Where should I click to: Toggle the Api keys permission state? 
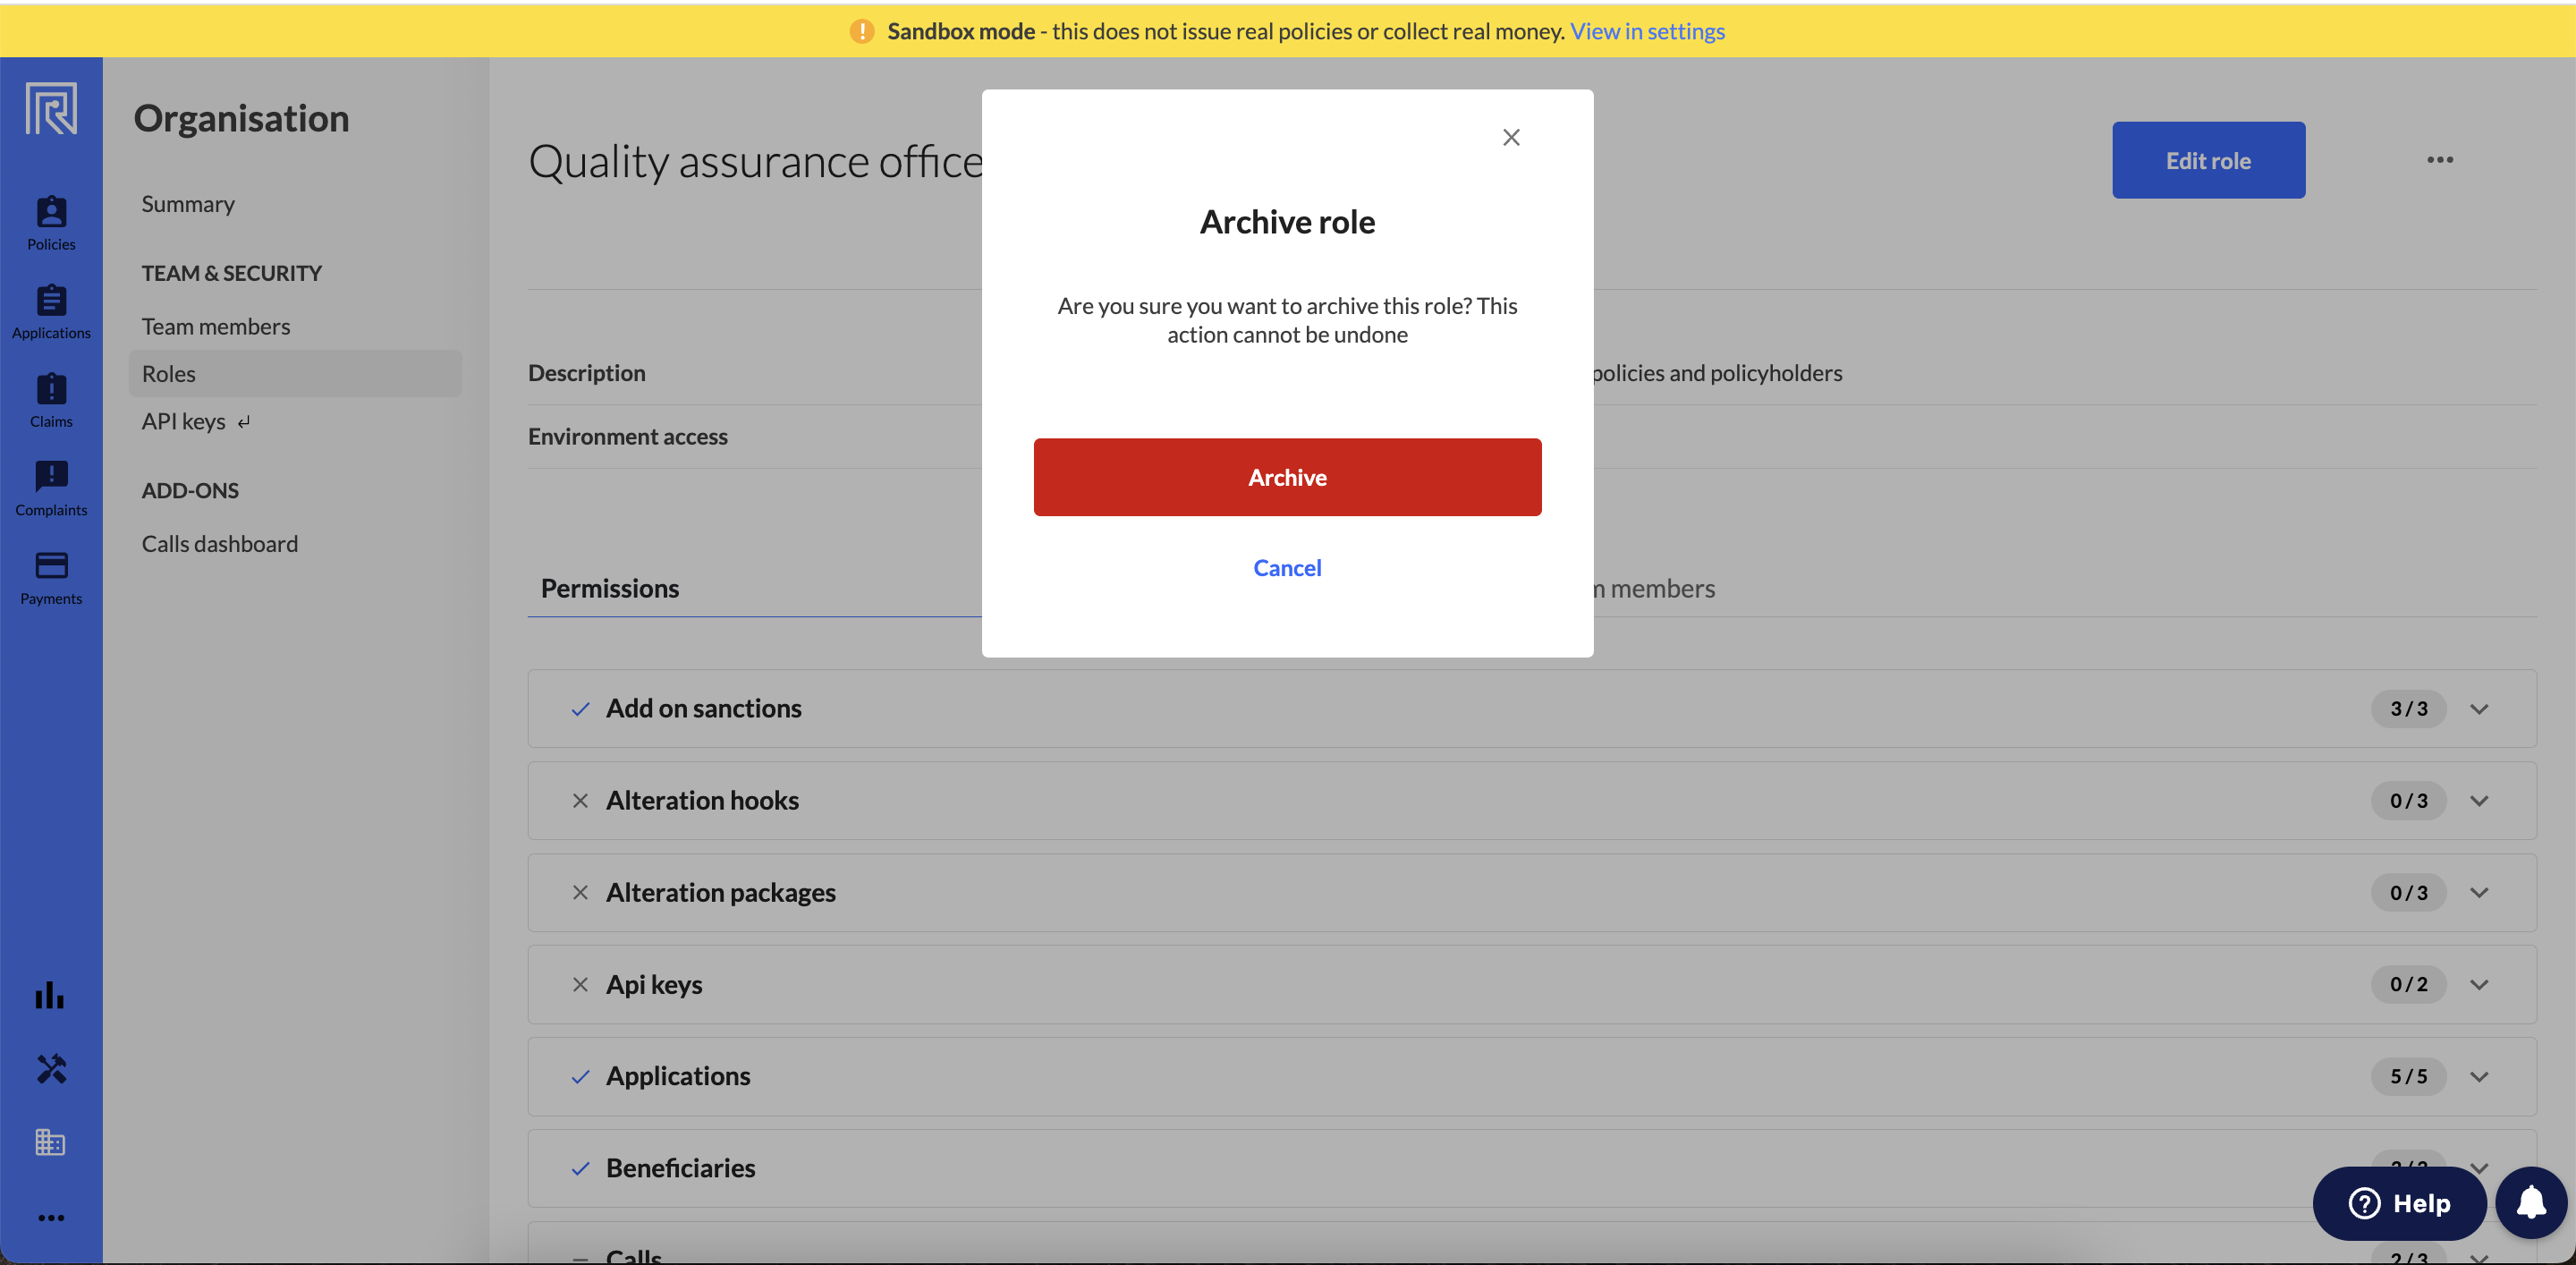point(579,984)
